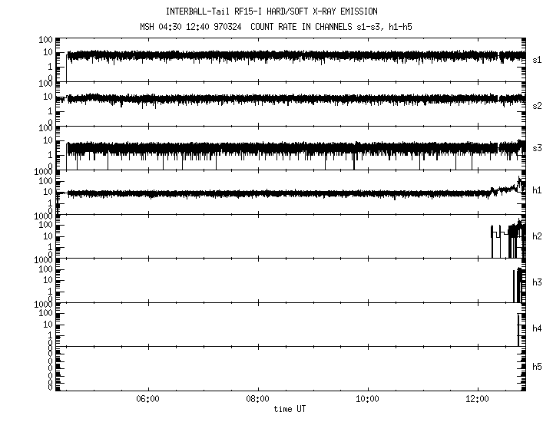Select the h5 channel label

(x=537, y=368)
